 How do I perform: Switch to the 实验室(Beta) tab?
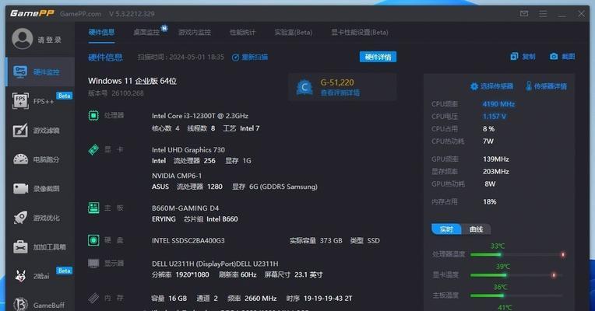pos(294,32)
